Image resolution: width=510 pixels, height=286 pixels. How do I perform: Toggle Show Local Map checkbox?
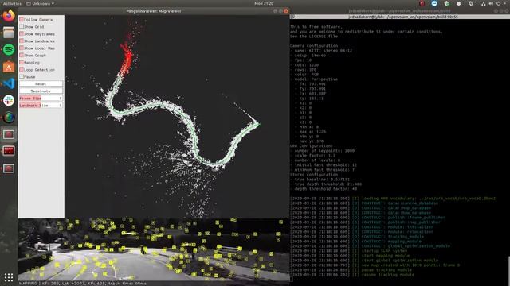(22, 48)
